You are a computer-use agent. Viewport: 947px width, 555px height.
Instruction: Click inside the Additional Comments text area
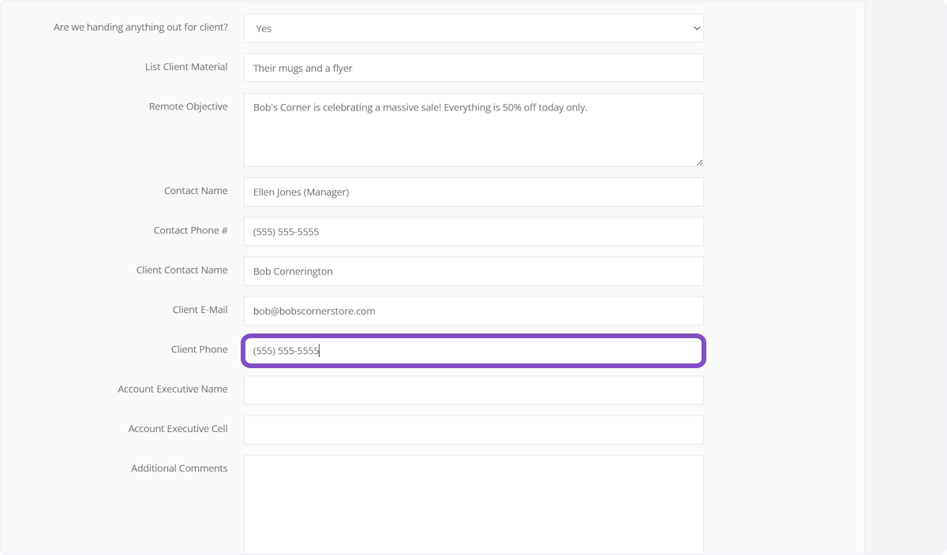pyautogui.click(x=473, y=505)
